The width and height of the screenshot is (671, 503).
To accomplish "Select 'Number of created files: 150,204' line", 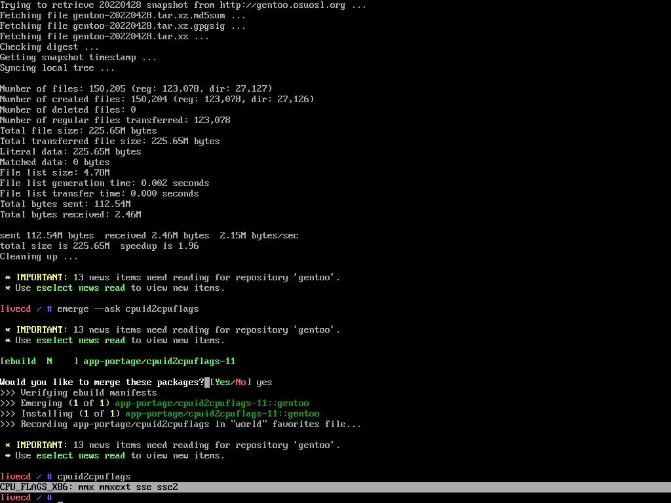I will point(157,100).
